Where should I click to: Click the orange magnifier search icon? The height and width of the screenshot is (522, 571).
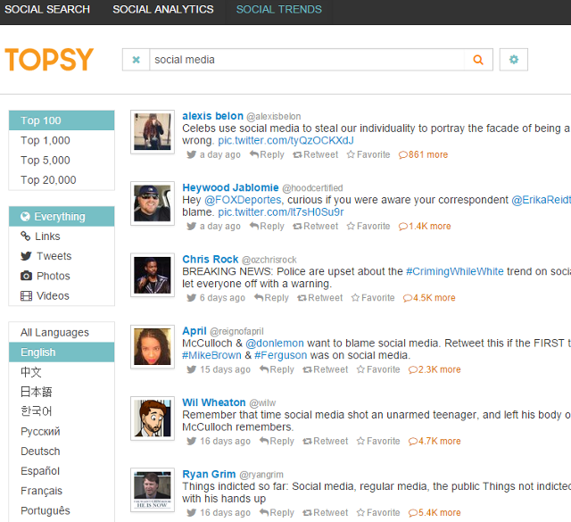point(478,60)
